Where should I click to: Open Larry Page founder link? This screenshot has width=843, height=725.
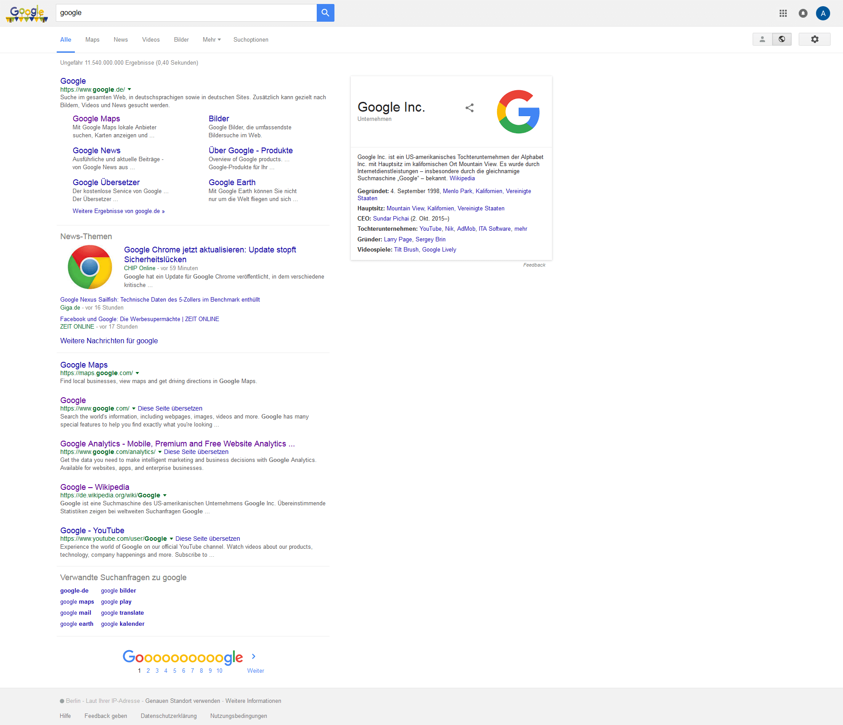(398, 240)
